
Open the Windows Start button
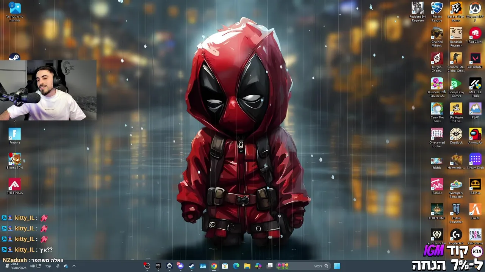pos(337,266)
